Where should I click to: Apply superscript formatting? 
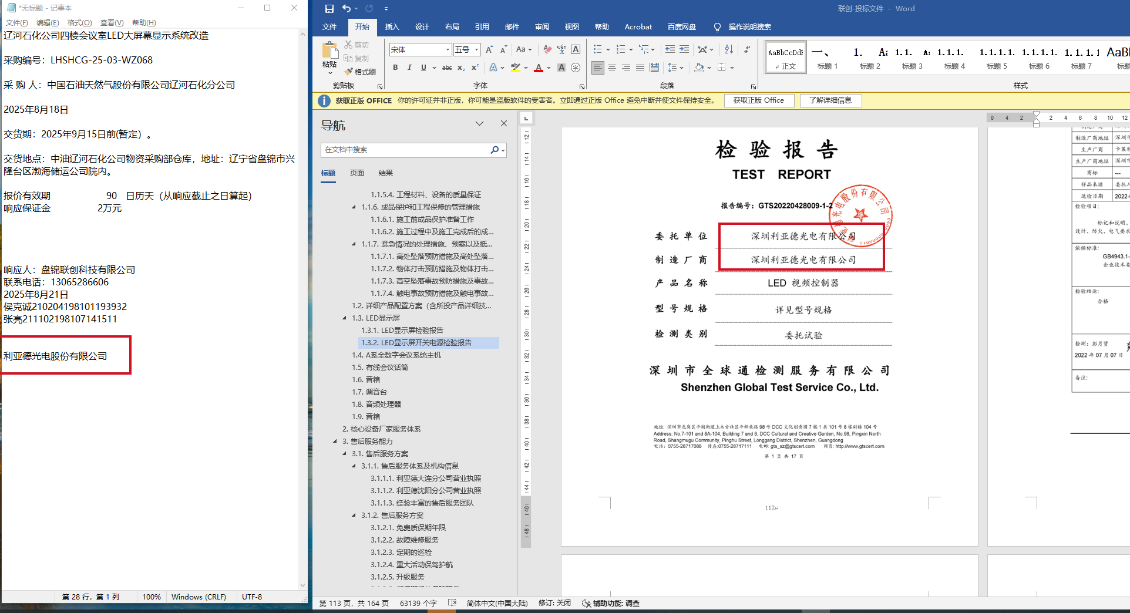475,68
